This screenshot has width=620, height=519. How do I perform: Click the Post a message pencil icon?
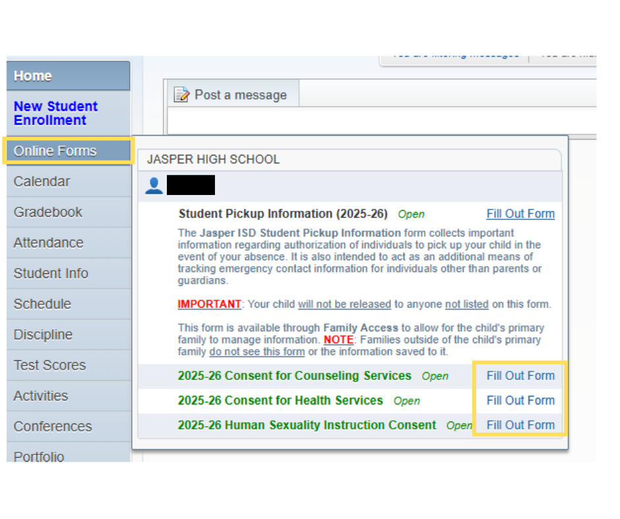182,94
